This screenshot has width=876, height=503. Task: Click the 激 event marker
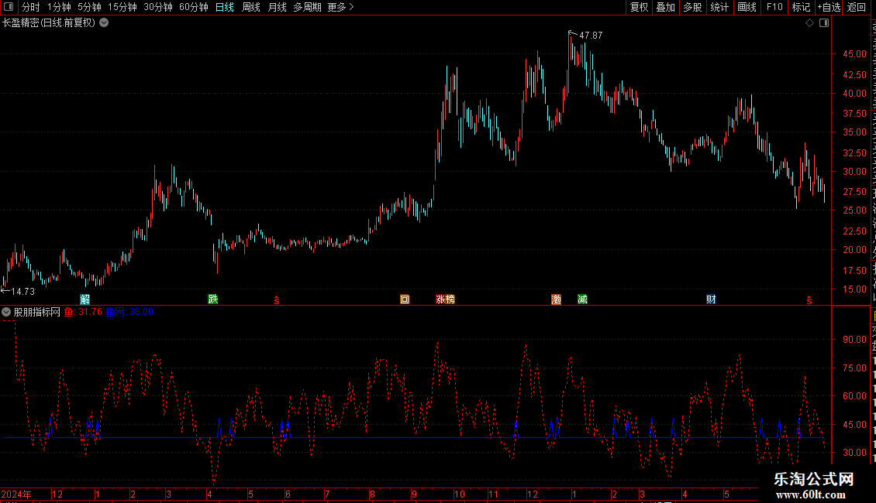click(x=556, y=299)
